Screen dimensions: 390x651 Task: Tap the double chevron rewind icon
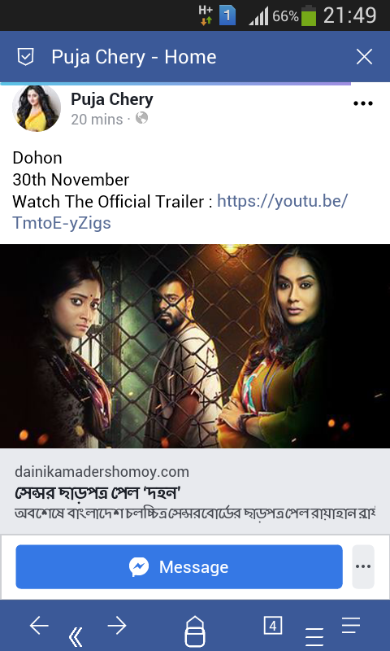pyautogui.click(x=76, y=636)
